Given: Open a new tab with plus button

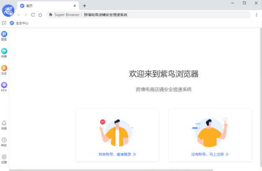Looking at the screenshot, I should pyautogui.click(x=84, y=6).
